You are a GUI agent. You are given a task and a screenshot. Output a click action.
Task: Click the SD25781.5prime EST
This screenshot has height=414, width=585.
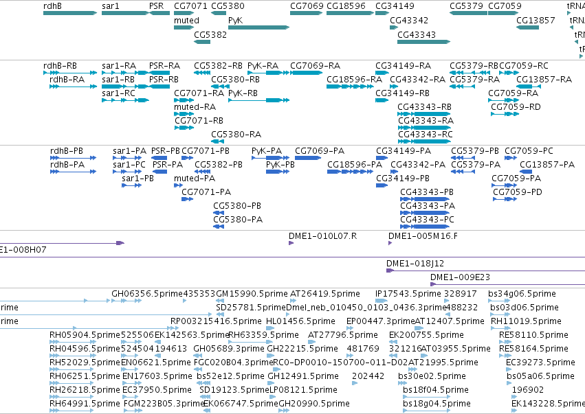coord(220,314)
